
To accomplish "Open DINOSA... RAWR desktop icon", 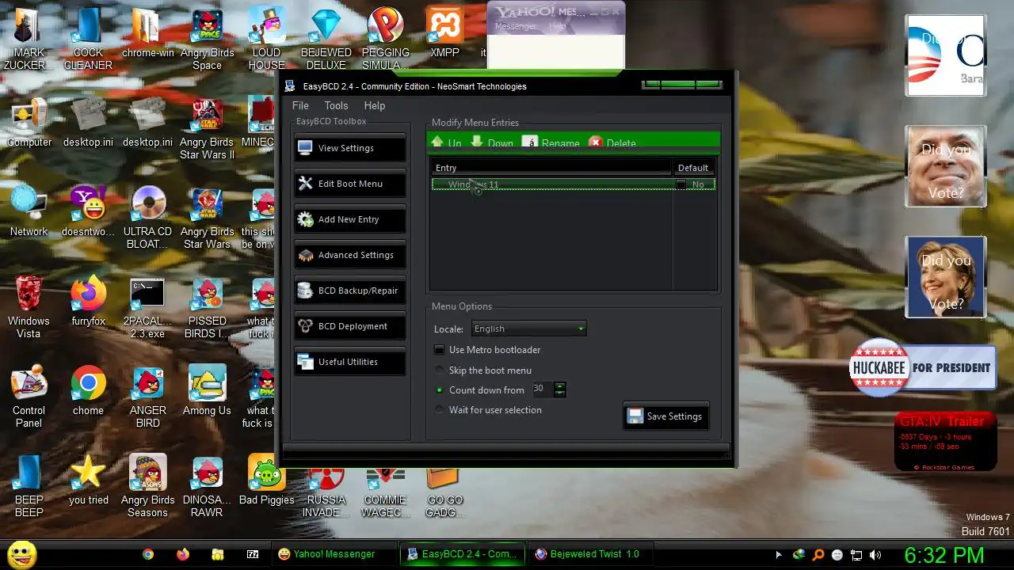I will (x=207, y=486).
